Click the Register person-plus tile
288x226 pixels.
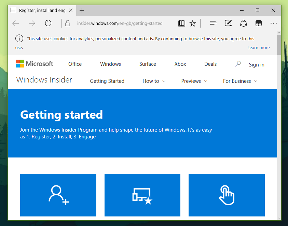pos(58,195)
